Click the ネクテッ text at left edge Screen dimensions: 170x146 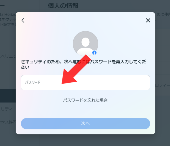(x=8, y=19)
